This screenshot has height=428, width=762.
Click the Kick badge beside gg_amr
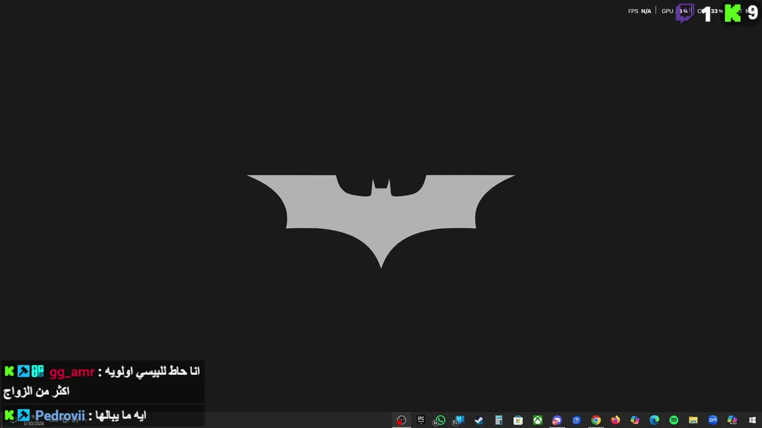pyautogui.click(x=9, y=372)
